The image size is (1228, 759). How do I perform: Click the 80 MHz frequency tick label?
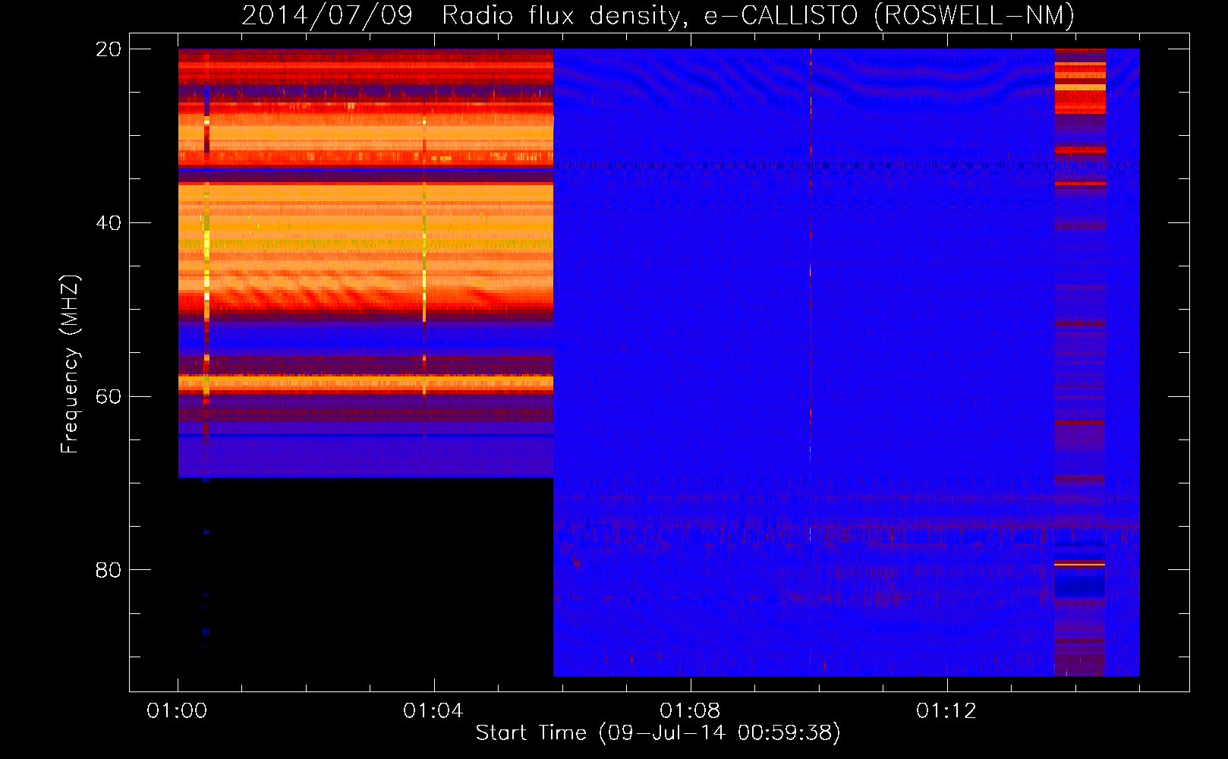click(x=109, y=570)
